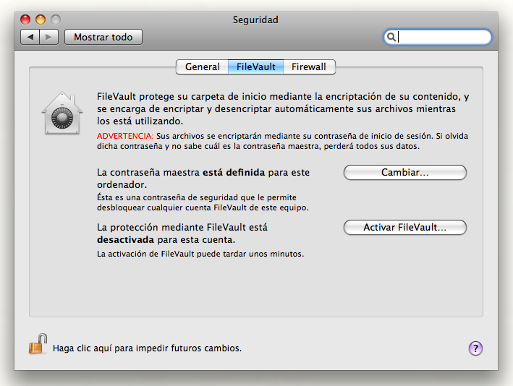The image size is (513, 386).
Task: Click the ADVERTENCIA red warning label
Action: (x=125, y=136)
